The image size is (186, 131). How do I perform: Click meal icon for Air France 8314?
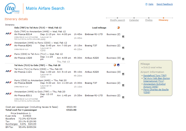tap(123, 37)
